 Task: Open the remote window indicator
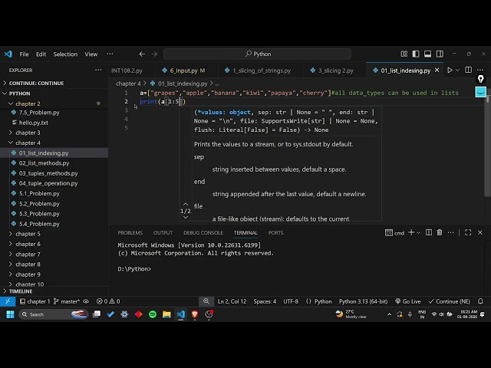pyautogui.click(x=8, y=301)
